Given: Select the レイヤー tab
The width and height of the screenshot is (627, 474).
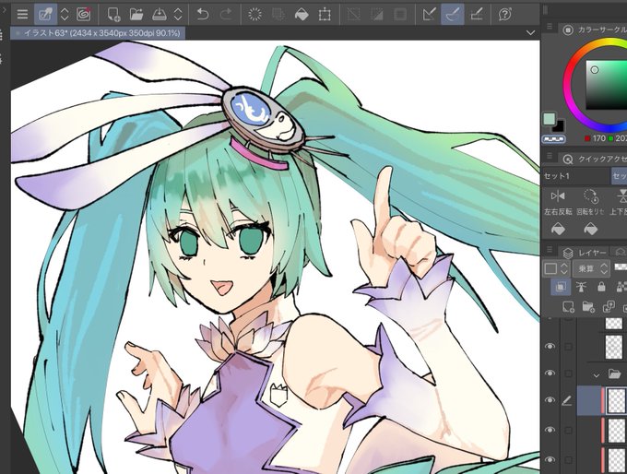Looking at the screenshot, I should click(x=585, y=253).
